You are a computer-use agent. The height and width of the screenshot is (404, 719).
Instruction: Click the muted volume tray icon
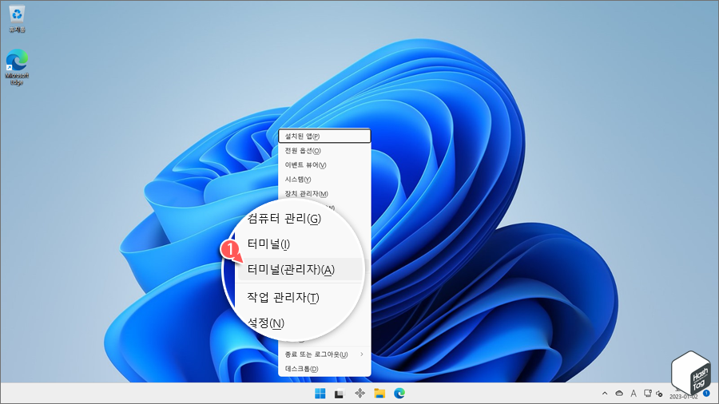tap(659, 394)
